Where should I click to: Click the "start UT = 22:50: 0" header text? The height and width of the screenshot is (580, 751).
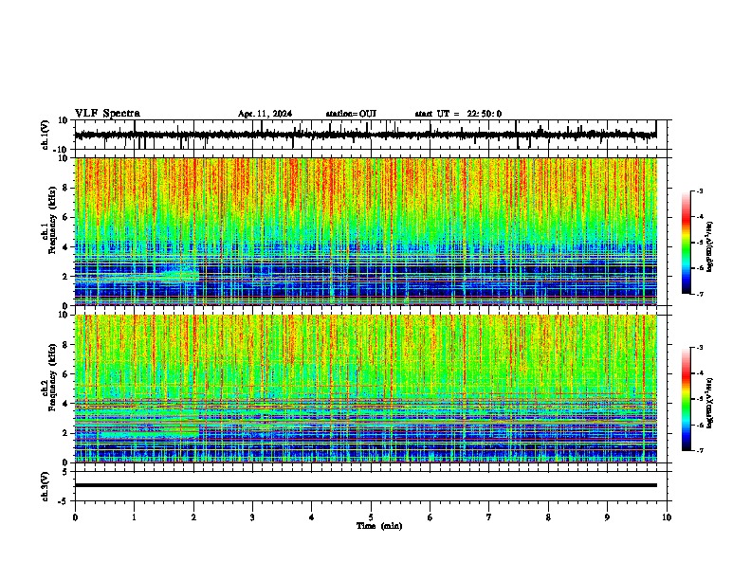[458, 114]
